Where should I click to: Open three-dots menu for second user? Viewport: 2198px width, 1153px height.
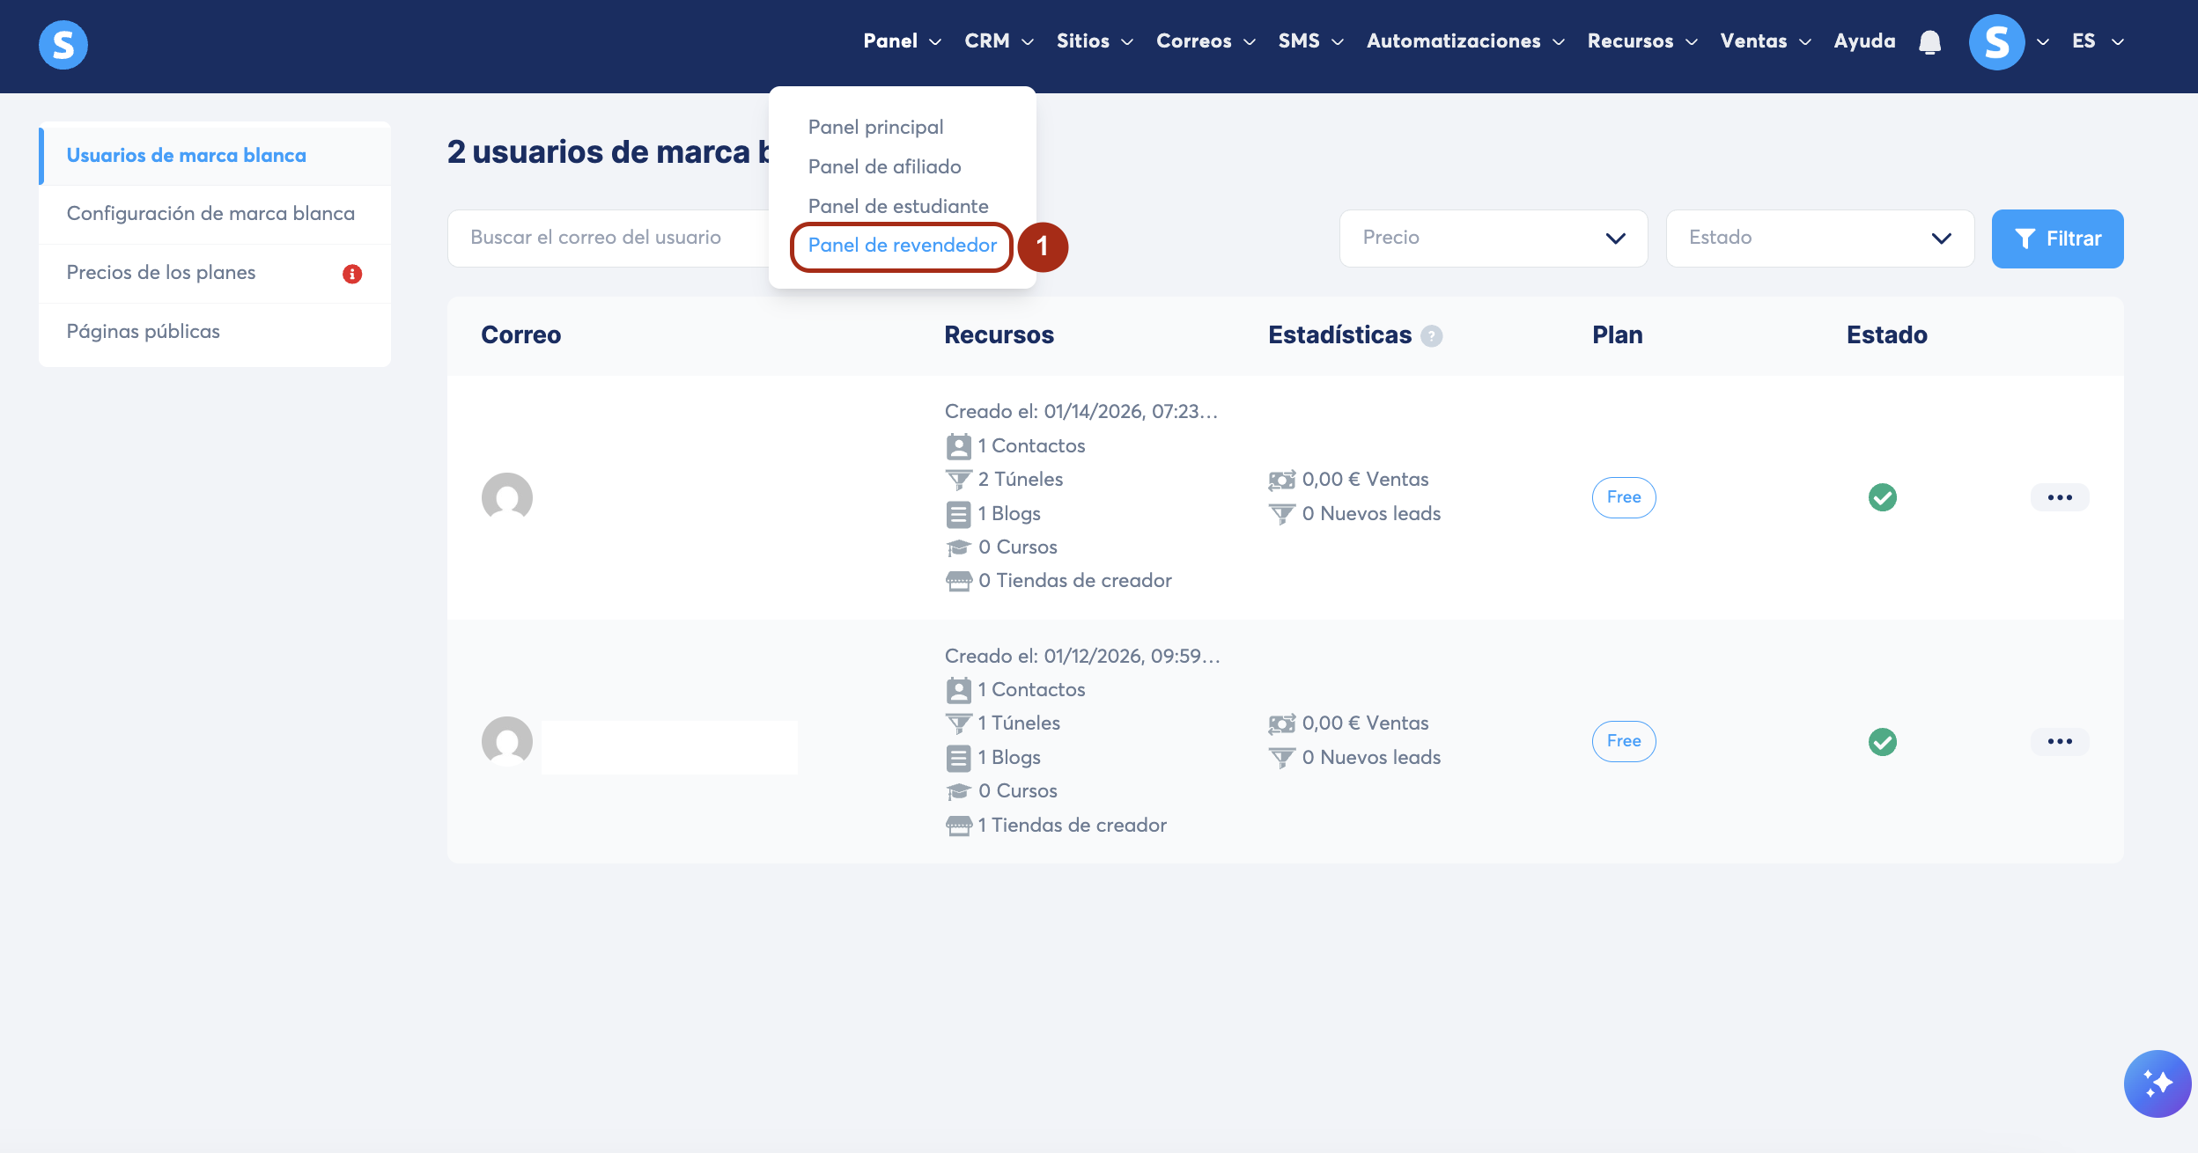[2059, 741]
